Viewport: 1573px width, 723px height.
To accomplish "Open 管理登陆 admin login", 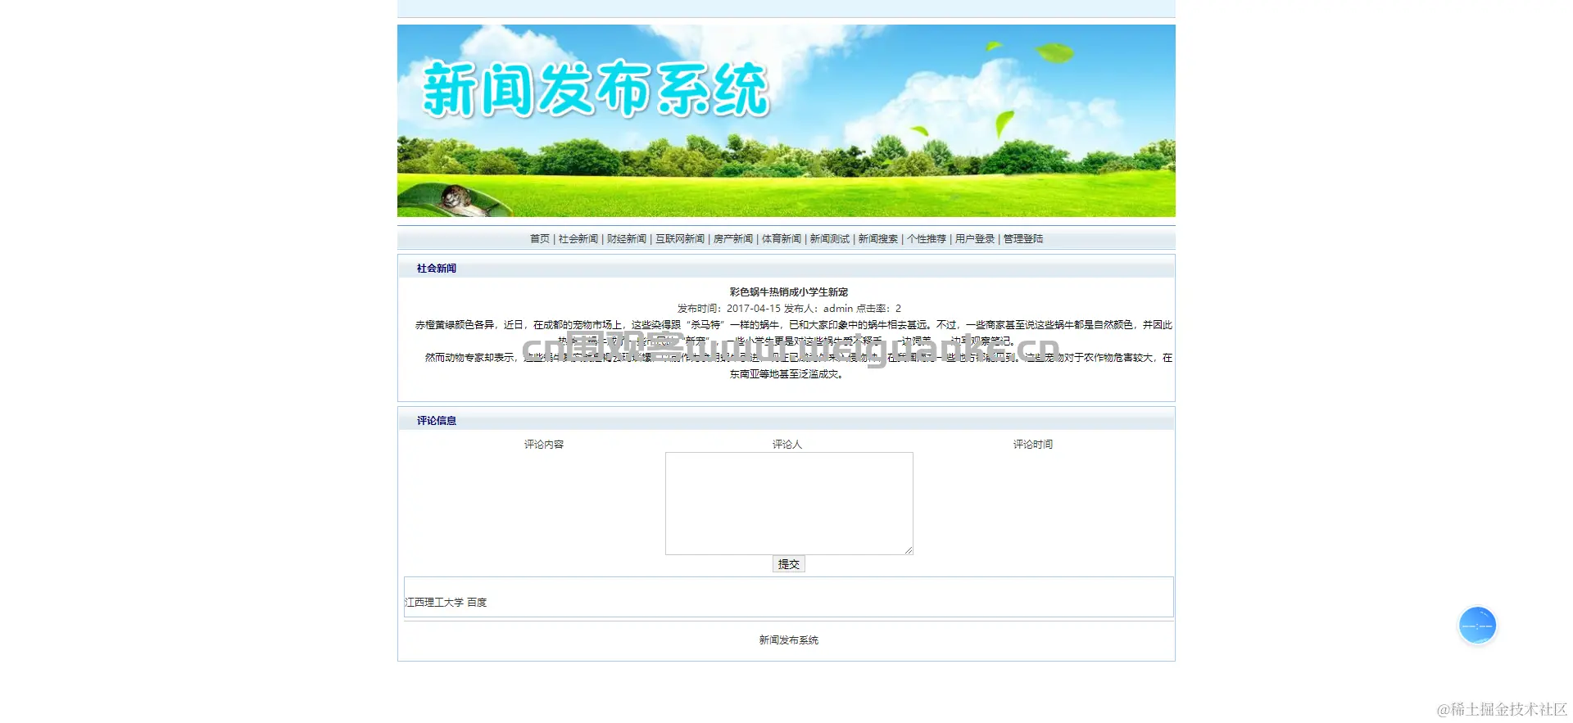I will [1022, 239].
